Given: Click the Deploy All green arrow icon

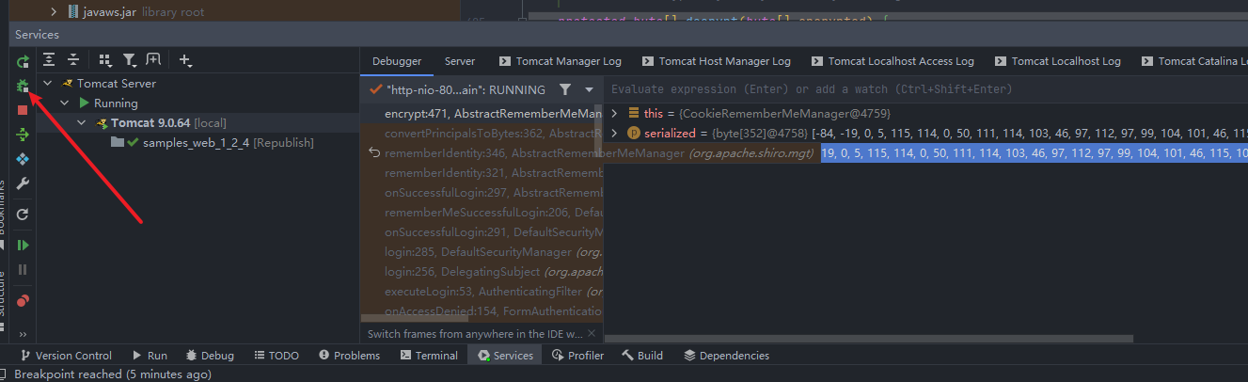Looking at the screenshot, I should click(23, 135).
